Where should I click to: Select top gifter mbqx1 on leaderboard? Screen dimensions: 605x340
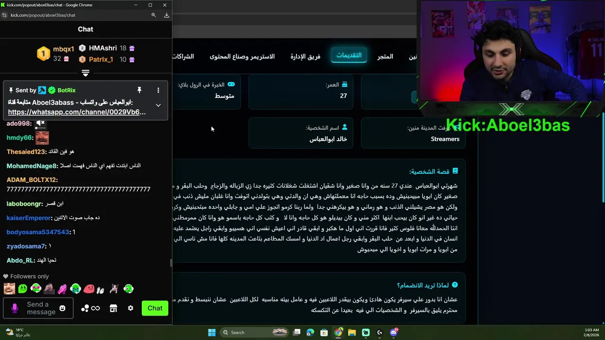point(63,49)
